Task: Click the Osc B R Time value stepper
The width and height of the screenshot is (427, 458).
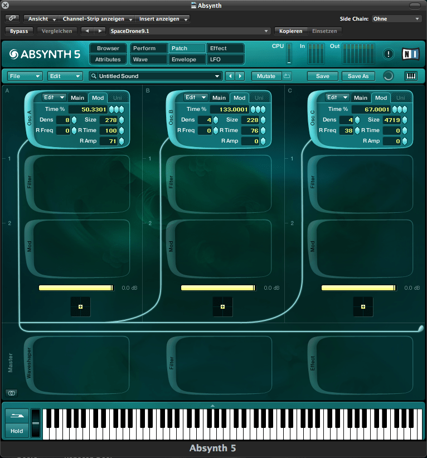Action: point(263,130)
